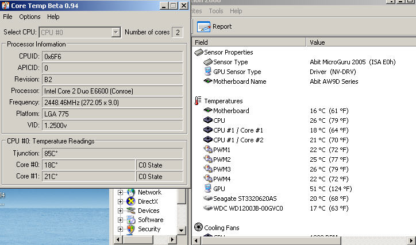This screenshot has height=245, width=416.
Task: Click the CPU temperature chip icon
Action: coord(208,120)
